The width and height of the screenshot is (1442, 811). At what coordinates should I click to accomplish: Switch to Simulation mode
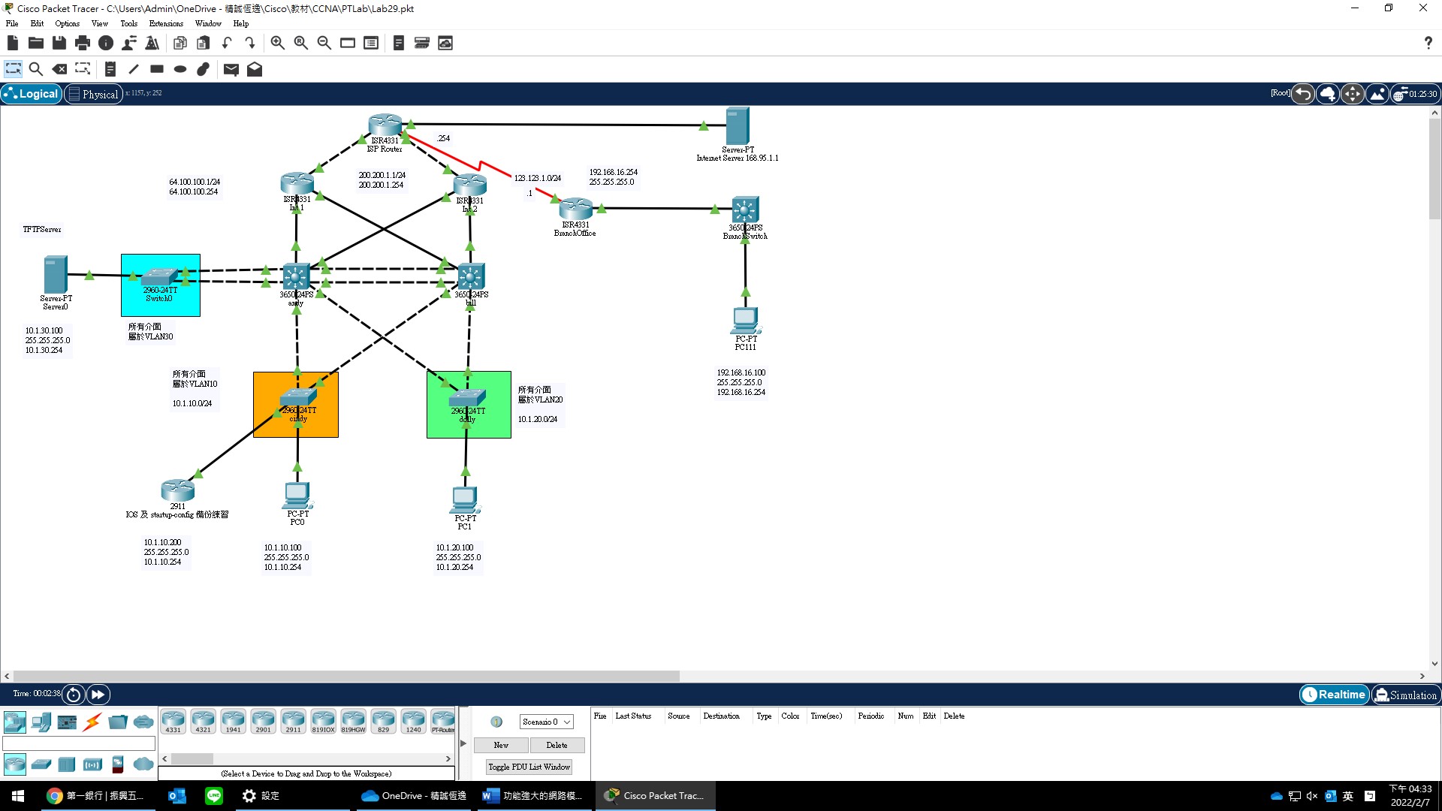(1406, 695)
